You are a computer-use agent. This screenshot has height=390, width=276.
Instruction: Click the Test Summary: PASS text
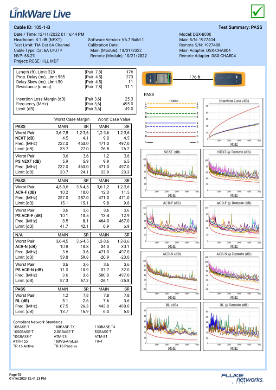(240, 27)
